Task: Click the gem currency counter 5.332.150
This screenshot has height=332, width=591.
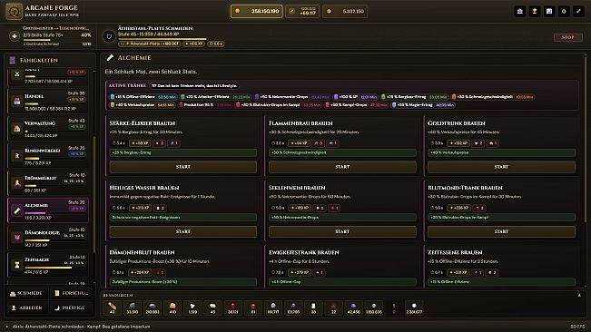Action: click(x=345, y=11)
